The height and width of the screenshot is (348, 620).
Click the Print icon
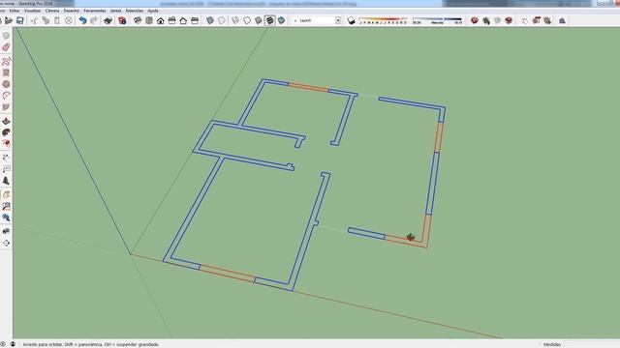pos(108,20)
